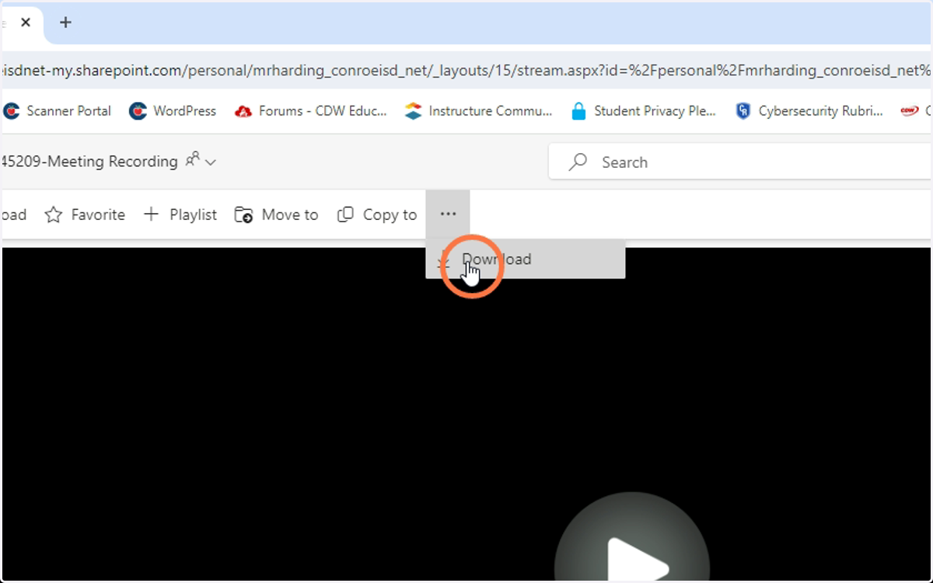Open the Scanner Portal bookmark
Viewport: 933px width, 583px height.
[58, 111]
